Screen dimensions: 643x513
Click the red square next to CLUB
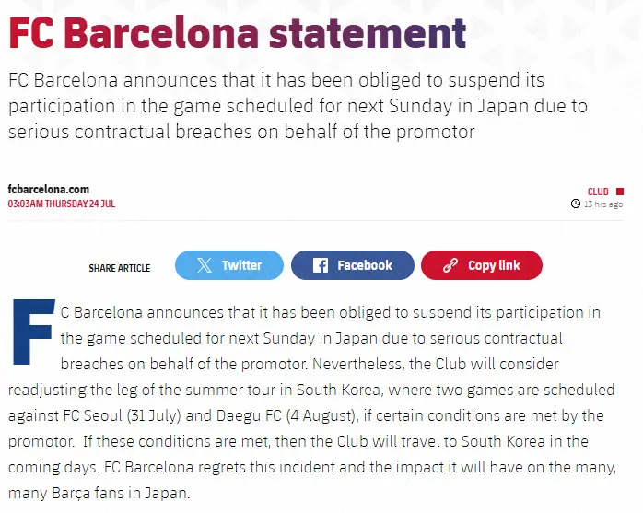[619, 192]
